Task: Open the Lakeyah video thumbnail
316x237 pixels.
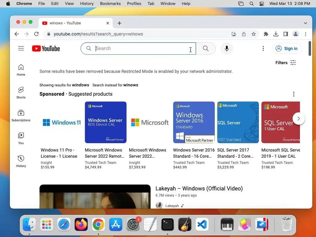Action: 95,197
